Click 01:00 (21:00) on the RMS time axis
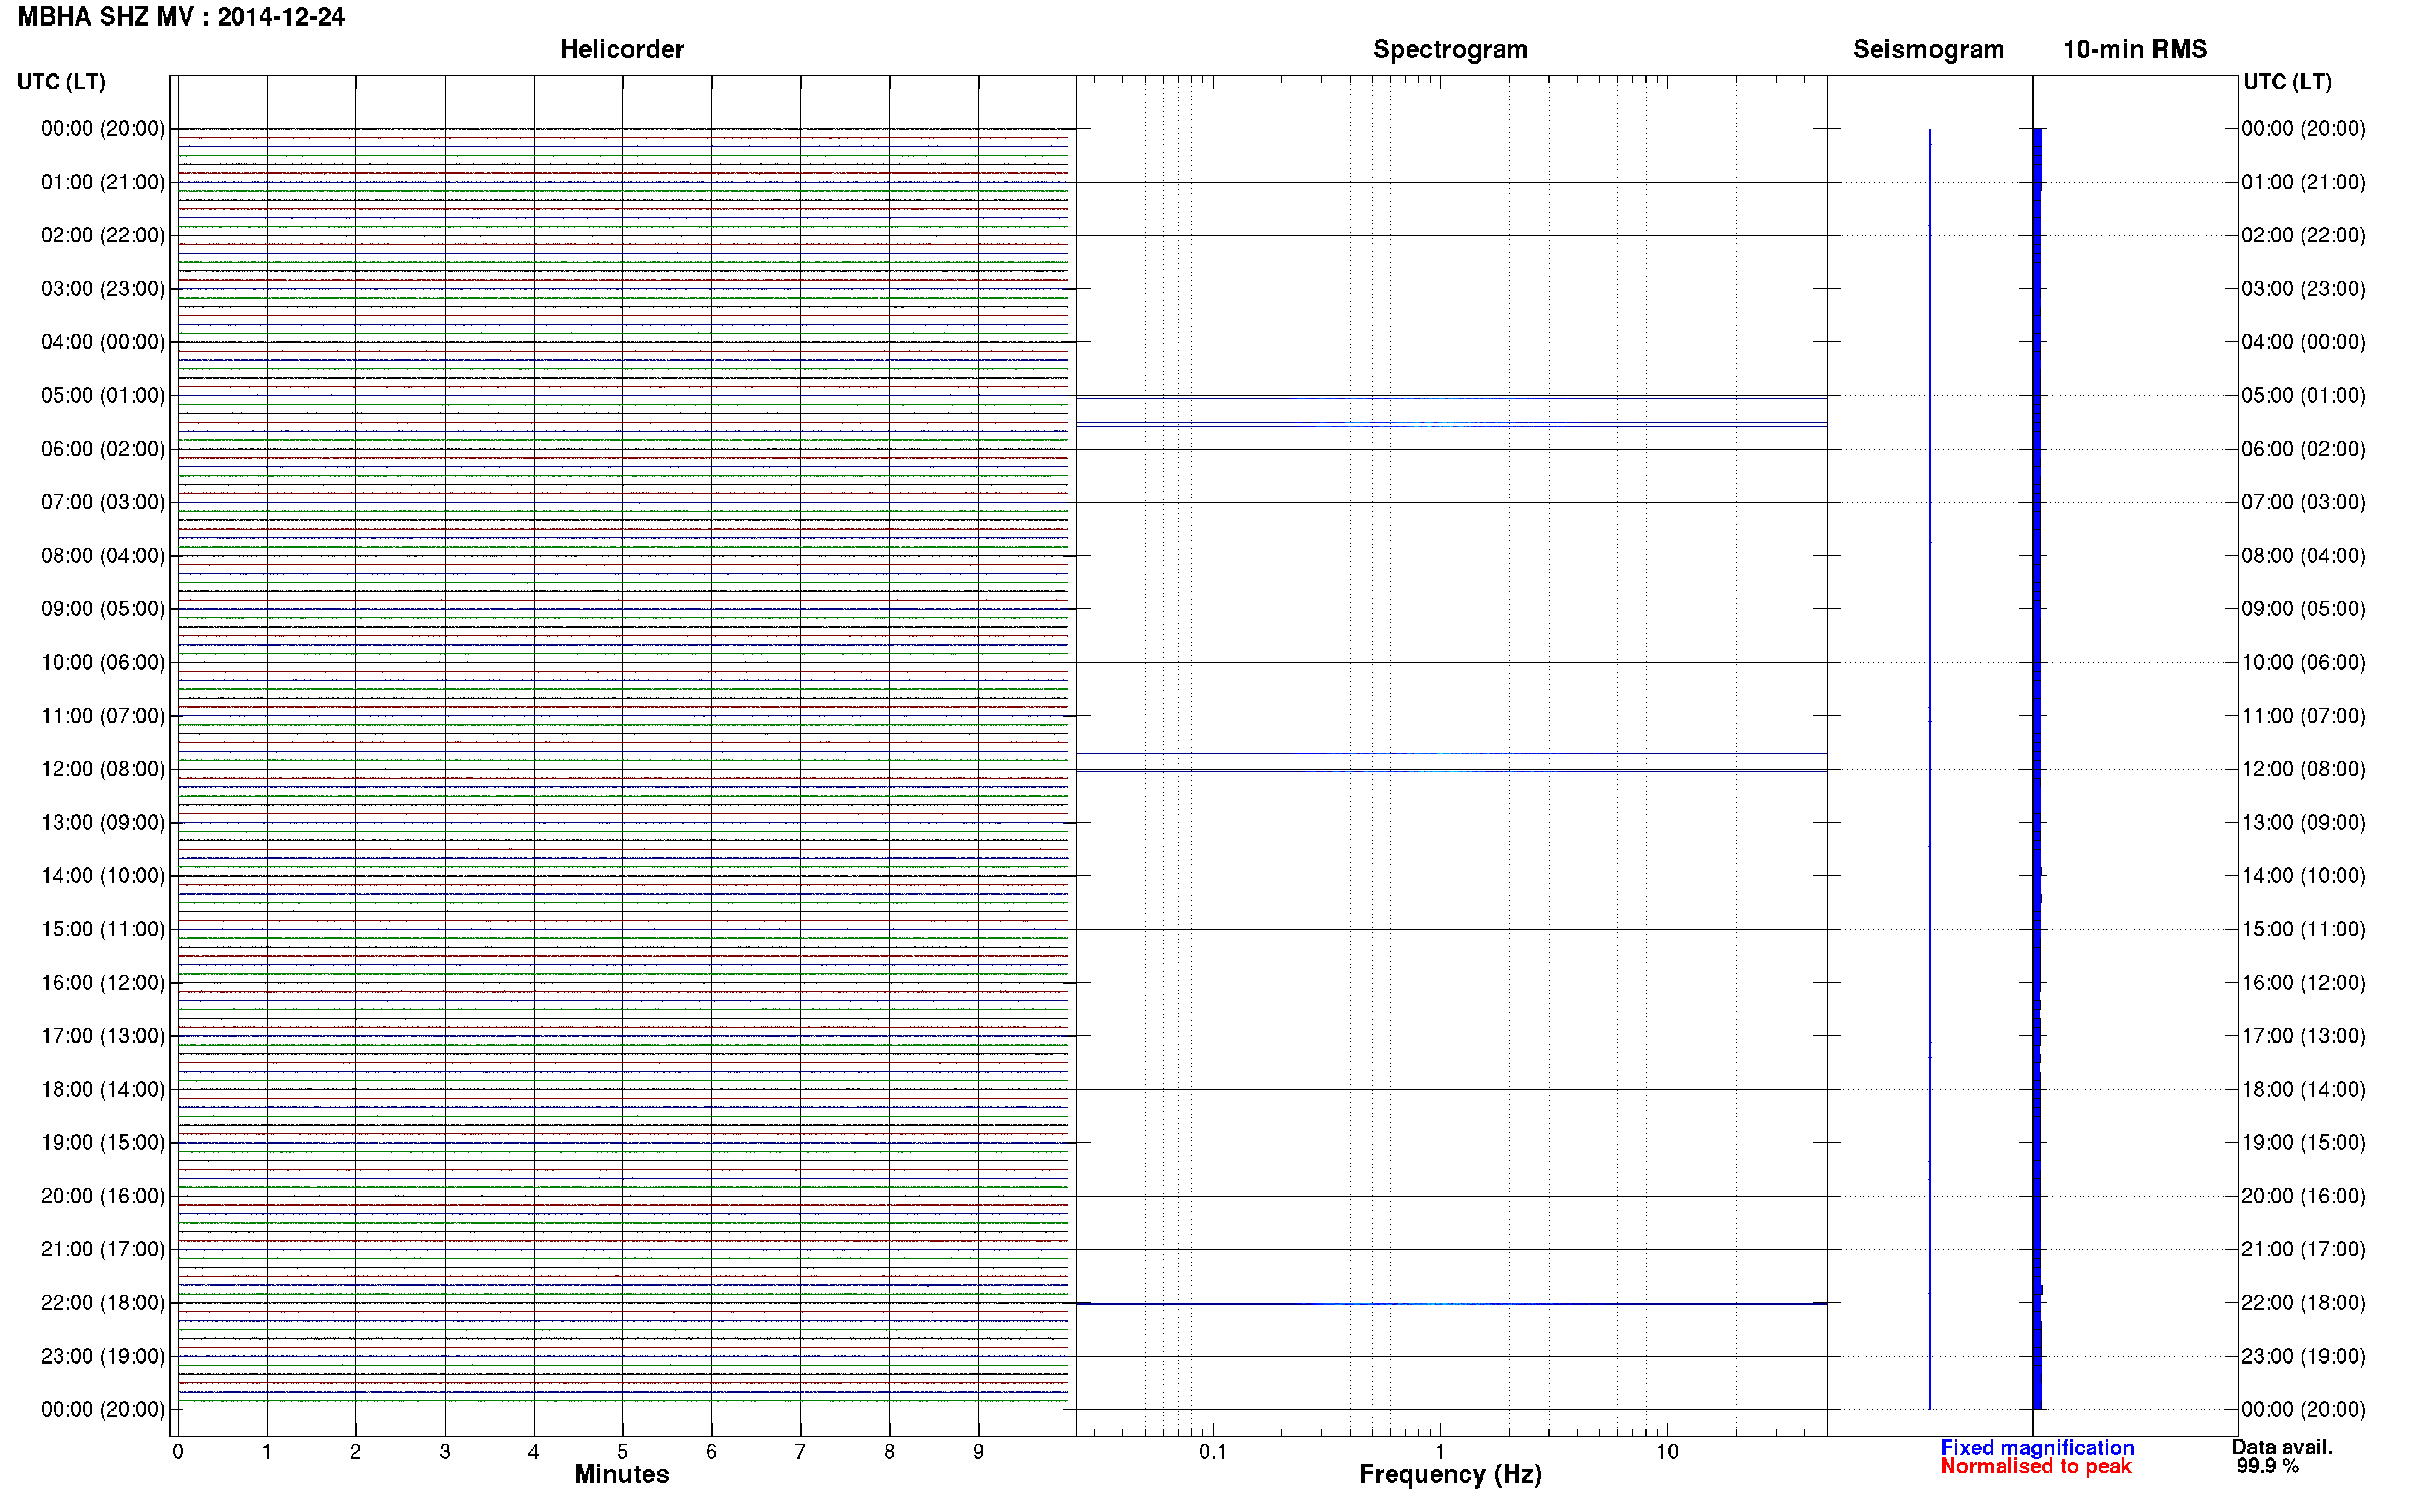Screen dimensions: 2420x1512 click(2303, 182)
